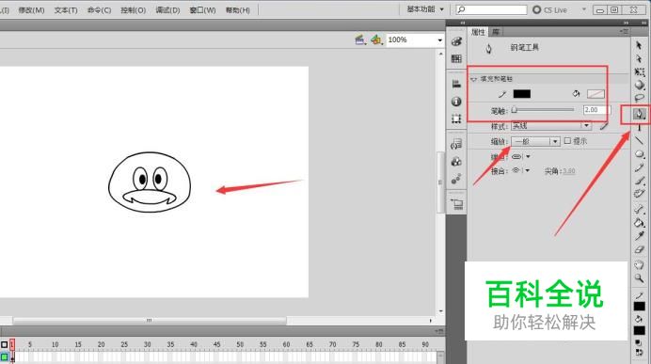The width and height of the screenshot is (651, 364).
Task: Activate the Lasso tool
Action: click(640, 99)
